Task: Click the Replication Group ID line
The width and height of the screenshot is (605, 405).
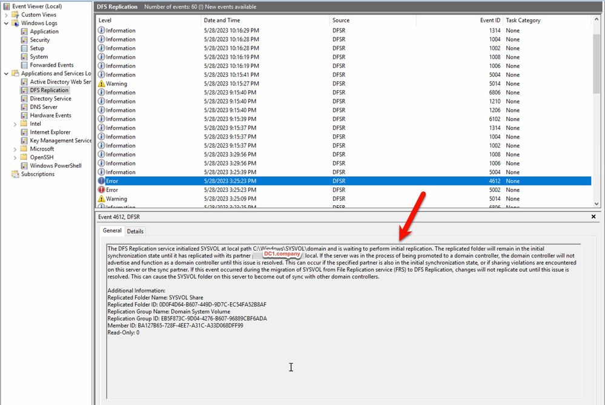Action: tap(187, 318)
